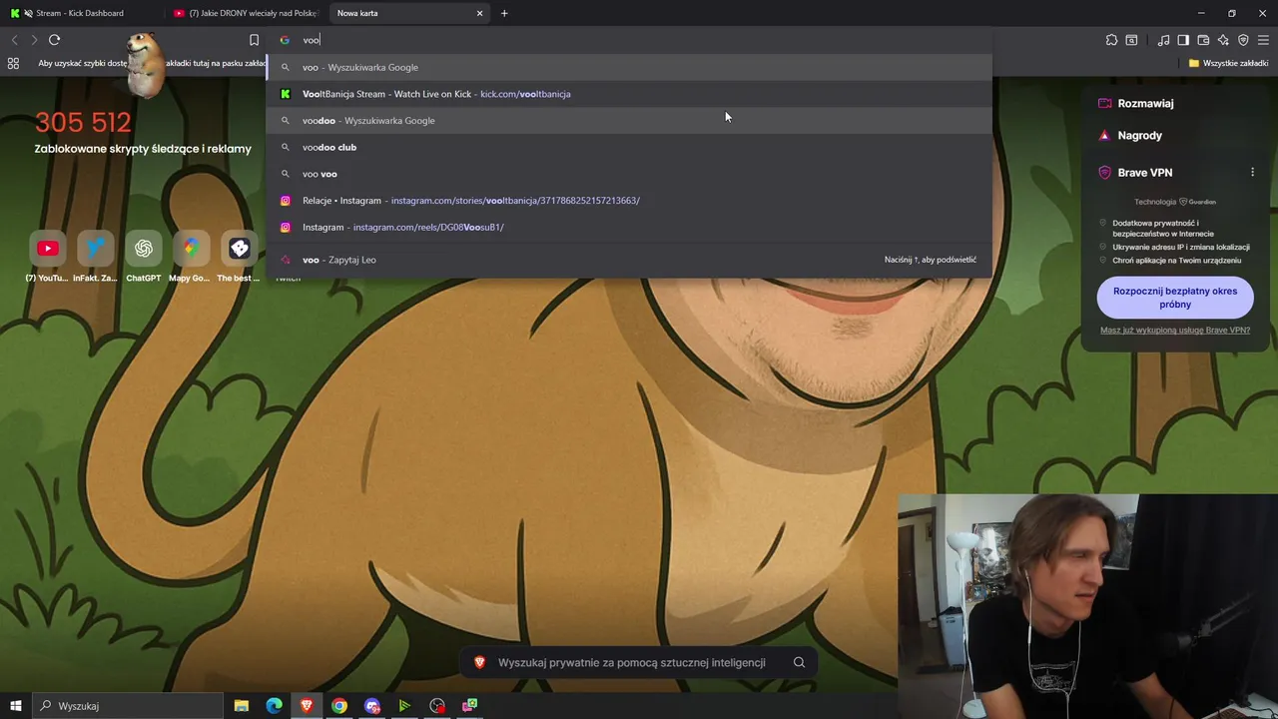
Task: Click the Brave icon on the taskbar
Action: [x=307, y=706]
